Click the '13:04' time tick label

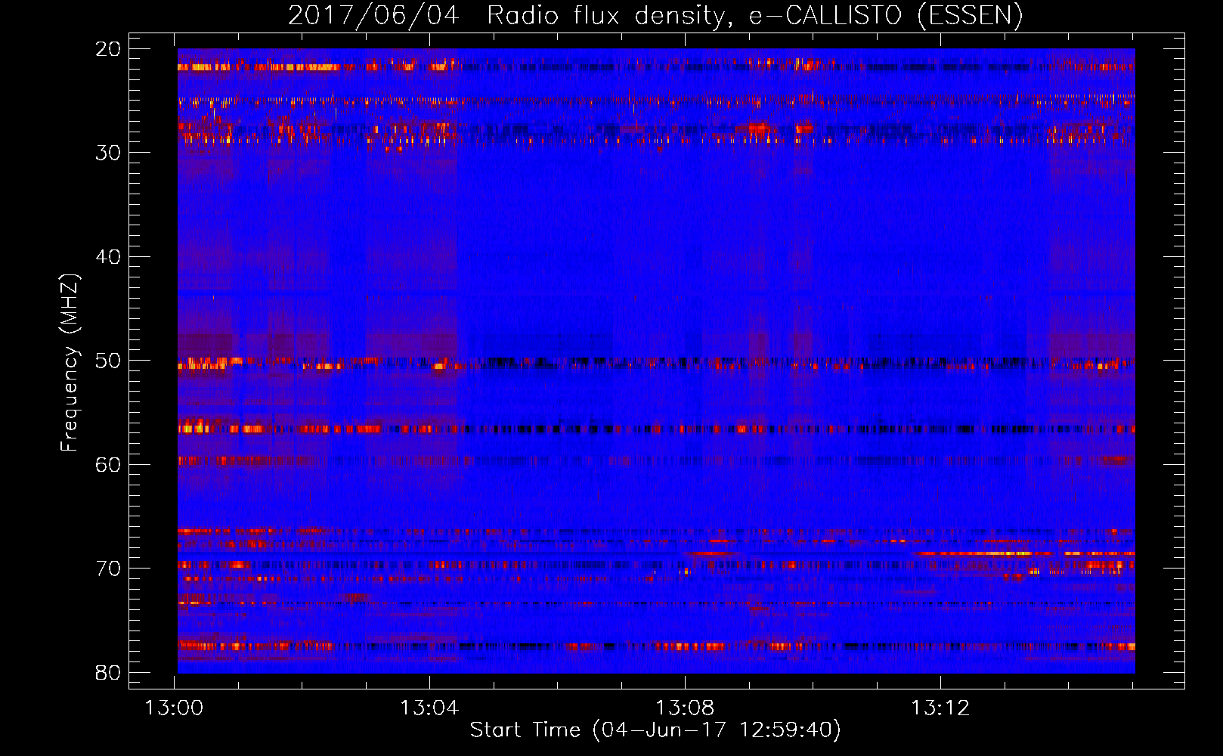[x=429, y=708]
